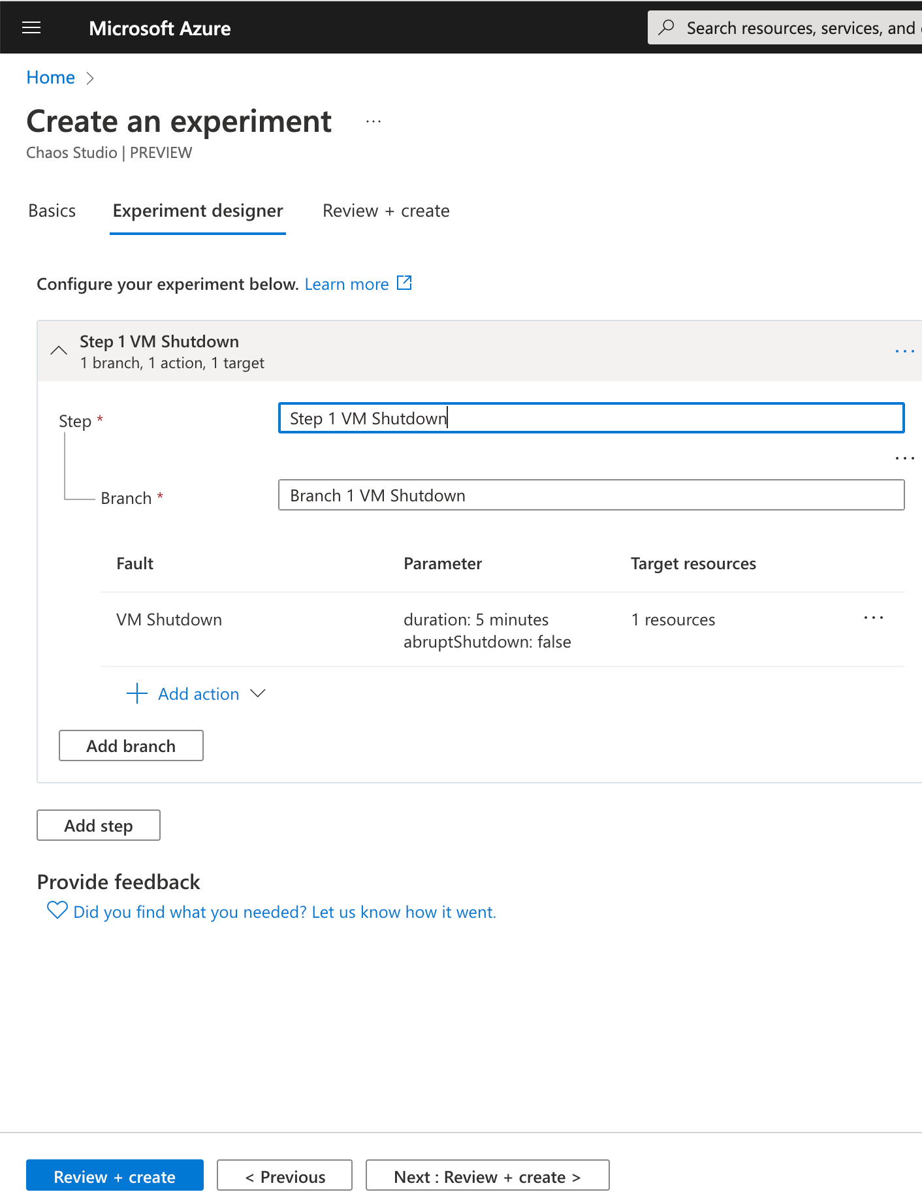This screenshot has width=922, height=1192.
Task: Open the hamburger portal menu
Action: pos(31,27)
